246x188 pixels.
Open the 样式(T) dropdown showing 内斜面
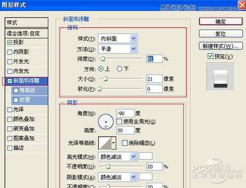118,38
